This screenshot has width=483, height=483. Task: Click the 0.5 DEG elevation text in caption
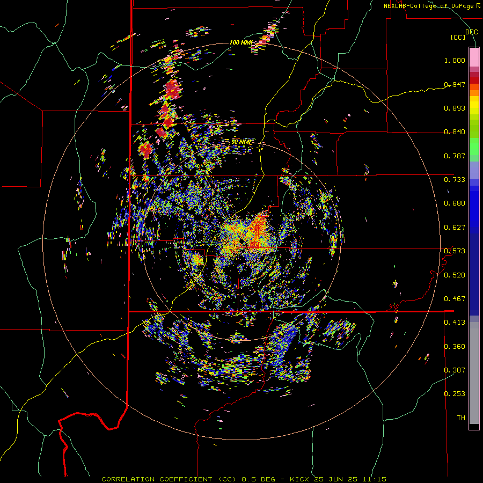[x=258, y=479]
